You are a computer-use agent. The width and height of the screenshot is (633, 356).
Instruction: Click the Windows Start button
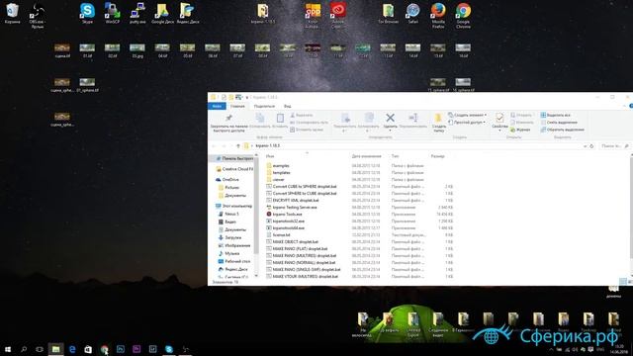[8, 349]
